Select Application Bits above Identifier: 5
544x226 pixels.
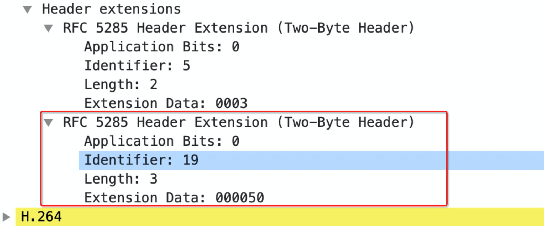161,47
